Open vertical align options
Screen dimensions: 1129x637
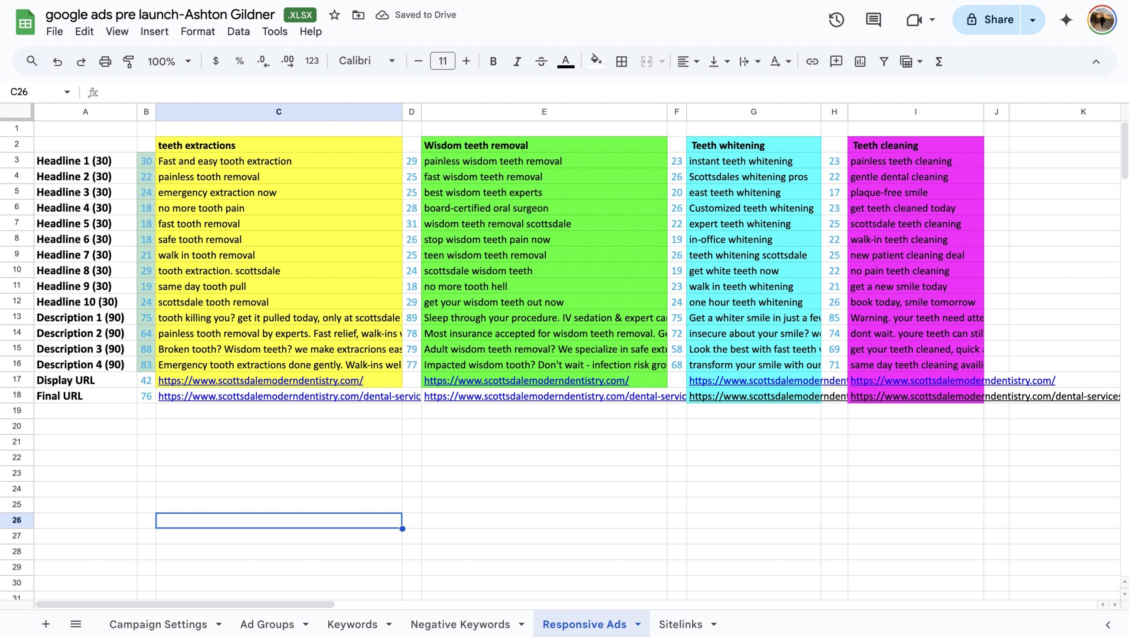(x=719, y=61)
